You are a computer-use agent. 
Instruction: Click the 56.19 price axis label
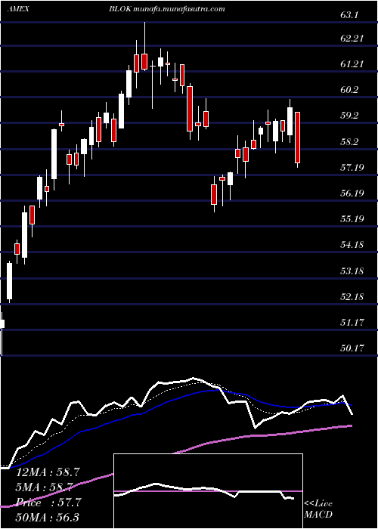pyautogui.click(x=352, y=193)
